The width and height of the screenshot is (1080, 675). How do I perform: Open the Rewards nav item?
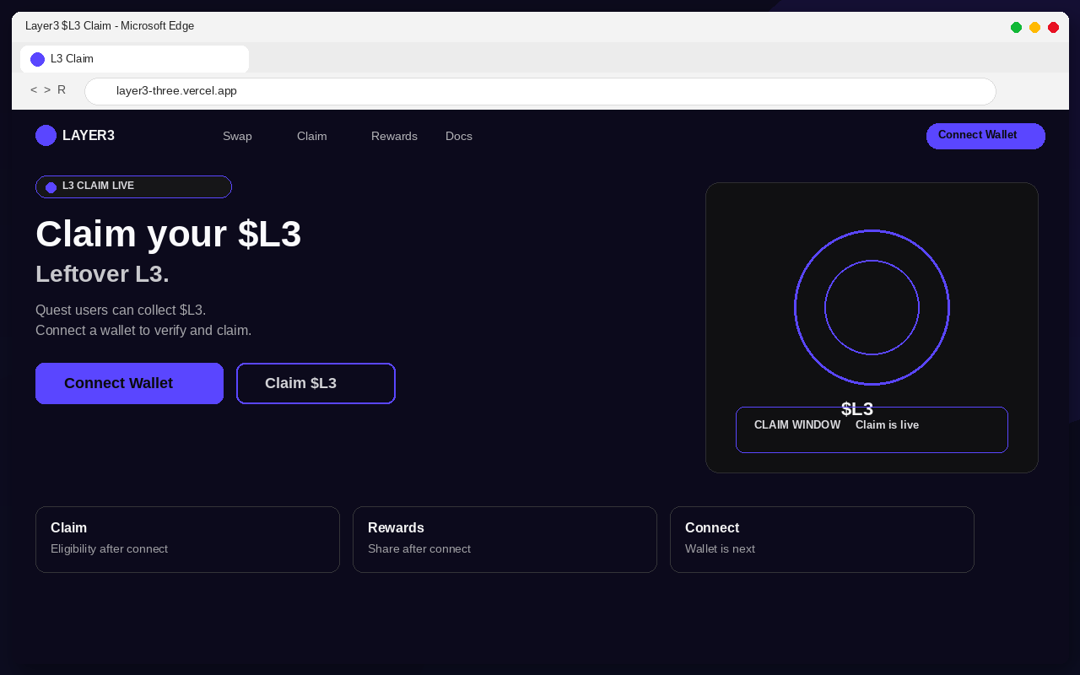[394, 136]
